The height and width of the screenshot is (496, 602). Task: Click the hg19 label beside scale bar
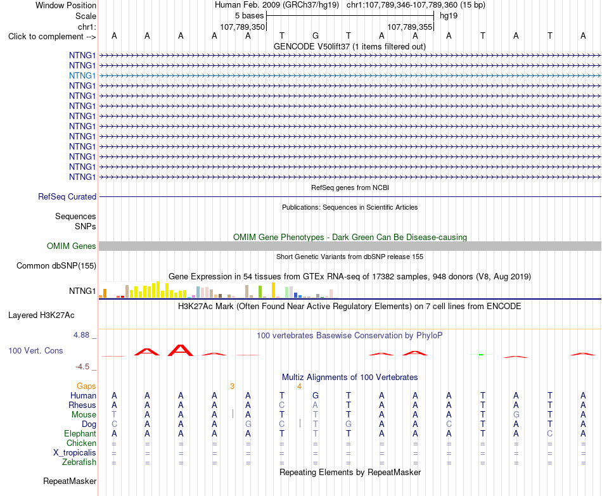(x=449, y=16)
